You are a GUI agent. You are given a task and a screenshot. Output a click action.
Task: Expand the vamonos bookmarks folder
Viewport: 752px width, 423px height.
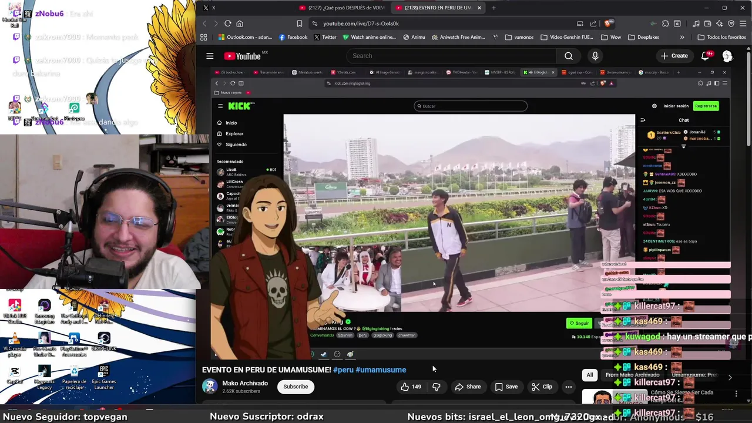pos(519,37)
